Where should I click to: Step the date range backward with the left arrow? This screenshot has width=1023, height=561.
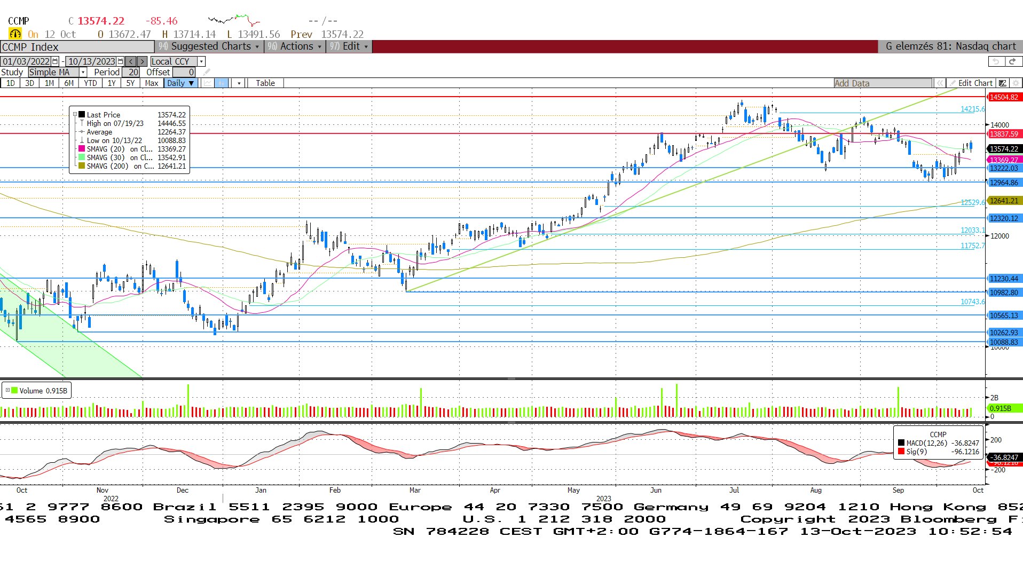pyautogui.click(x=131, y=61)
